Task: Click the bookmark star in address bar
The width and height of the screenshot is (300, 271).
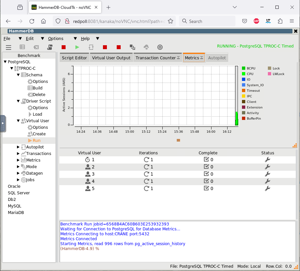Action: coord(170,21)
